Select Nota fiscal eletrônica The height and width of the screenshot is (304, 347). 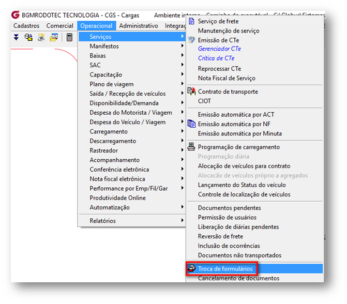pos(117,179)
